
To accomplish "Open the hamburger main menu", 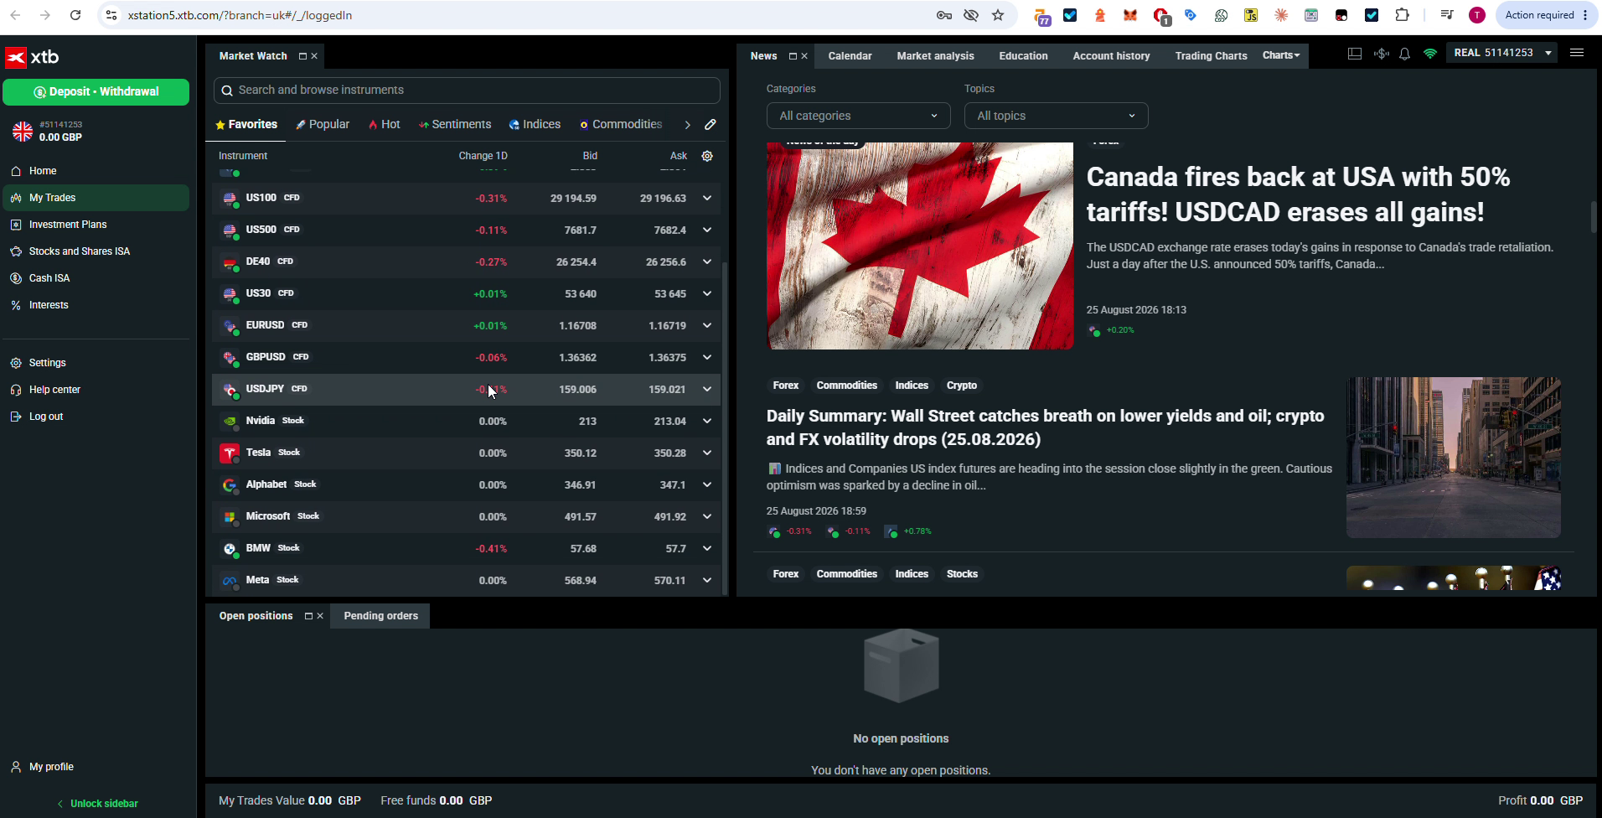I will click(x=1576, y=53).
